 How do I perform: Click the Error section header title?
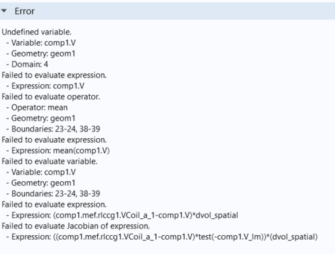tap(24, 11)
